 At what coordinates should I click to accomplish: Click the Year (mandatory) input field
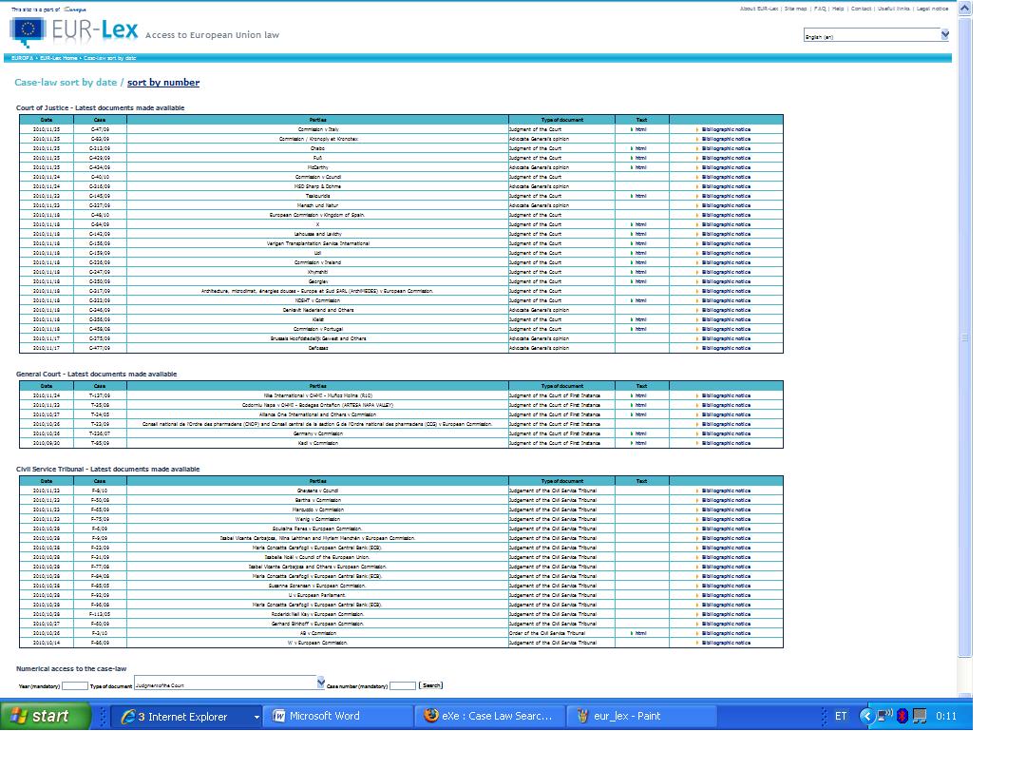tap(75, 685)
